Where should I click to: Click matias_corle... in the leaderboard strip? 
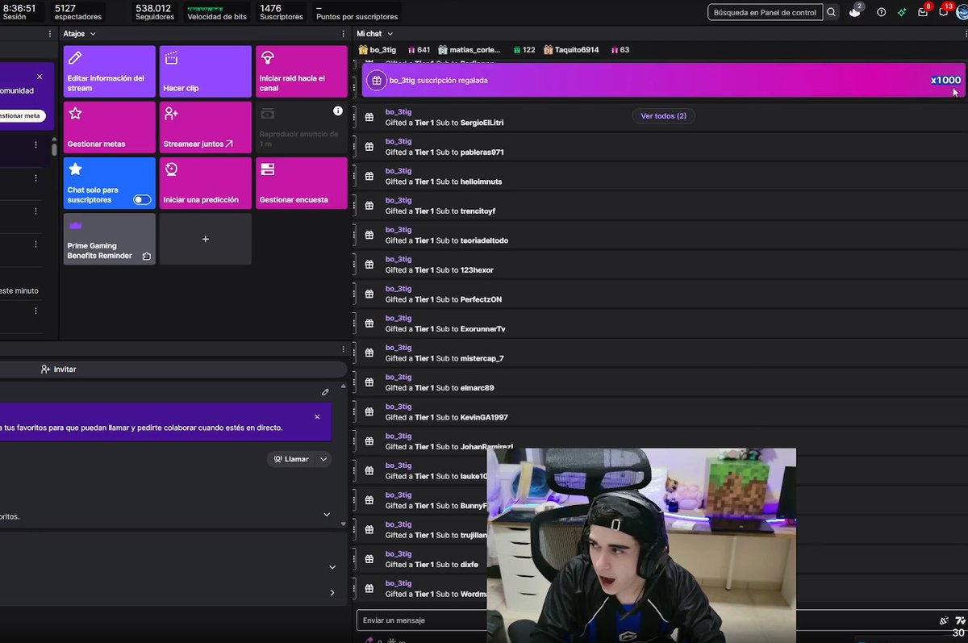(x=469, y=50)
